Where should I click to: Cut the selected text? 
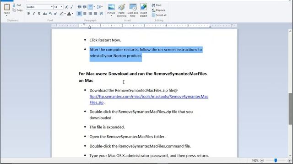pos(17,5)
